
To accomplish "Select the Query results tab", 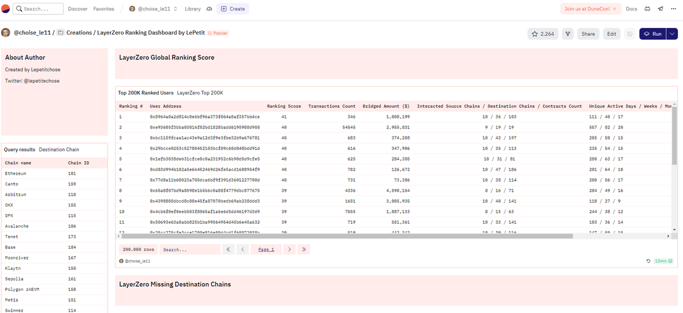I will [19, 150].
